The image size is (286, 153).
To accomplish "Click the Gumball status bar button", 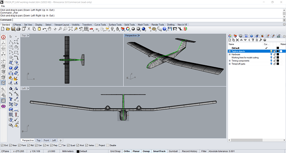I will point(173,151).
